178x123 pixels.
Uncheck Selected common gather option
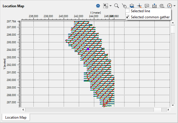128,17
